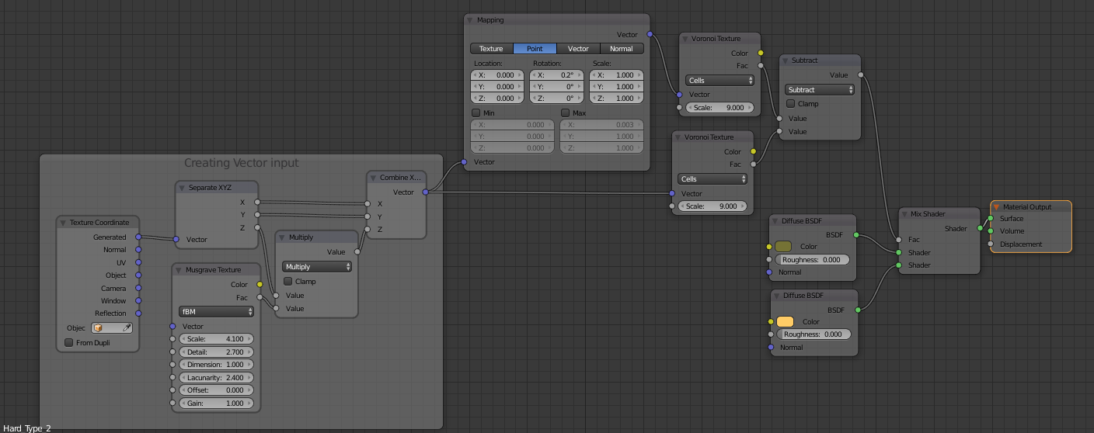The image size is (1094, 433).
Task: Click Mapping Rotation X 0.2° field
Action: 556,75
